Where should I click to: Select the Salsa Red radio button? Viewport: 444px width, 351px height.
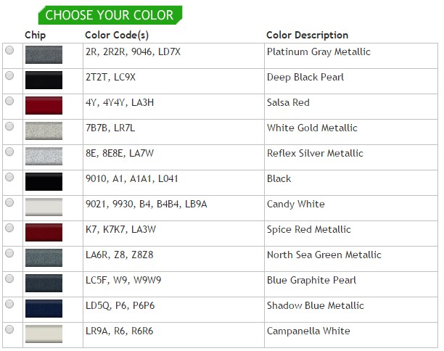click(x=9, y=102)
